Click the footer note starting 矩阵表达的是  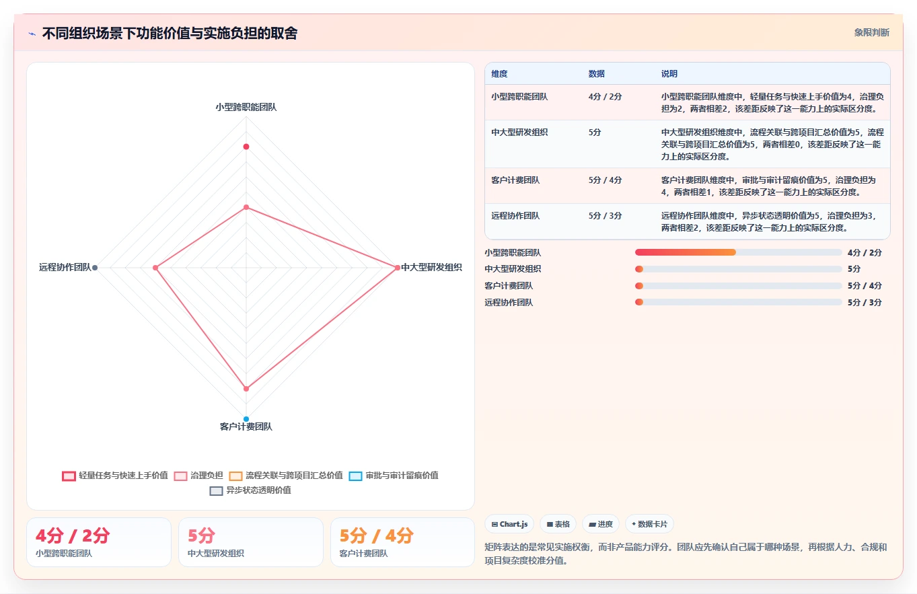point(686,554)
